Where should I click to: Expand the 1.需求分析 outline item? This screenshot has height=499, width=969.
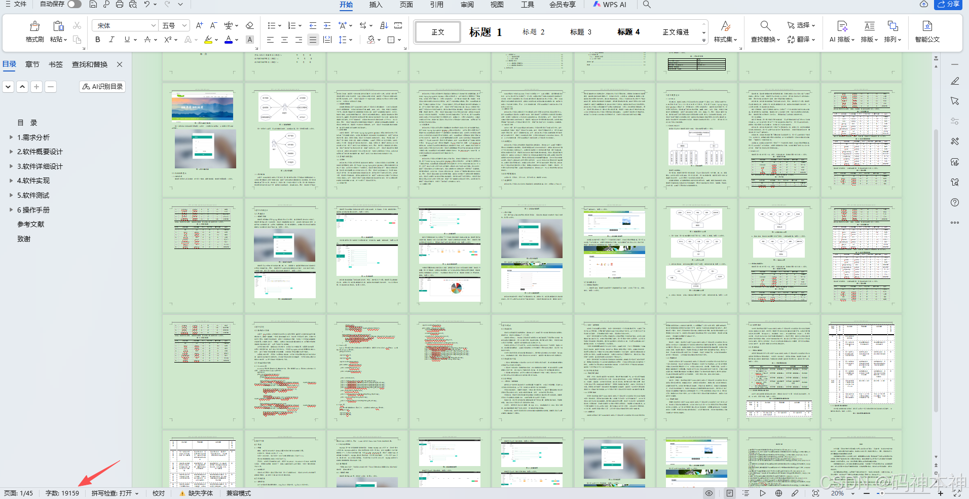(11, 137)
